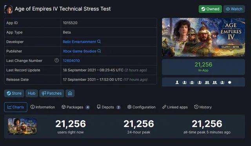Open the Configuration tab
This screenshot has width=251, height=146.
pyautogui.click(x=141, y=107)
